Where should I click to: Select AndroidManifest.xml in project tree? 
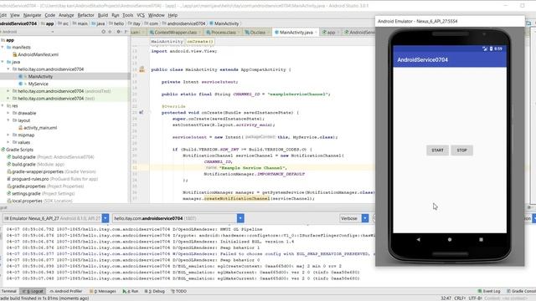coord(38,54)
